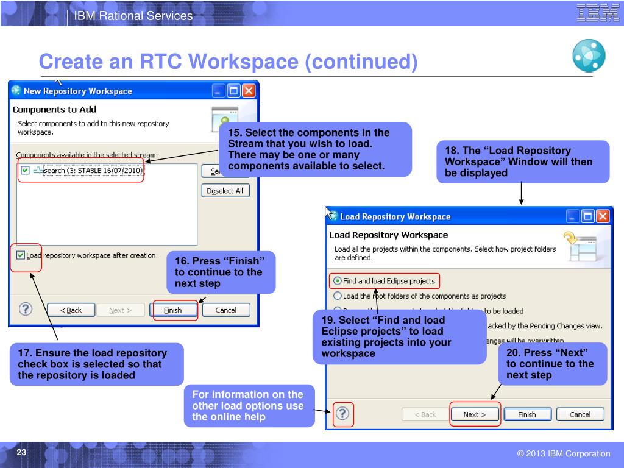624x468 pixels.
Task: Maximize the New Repository Workspace window
Action: point(233,91)
